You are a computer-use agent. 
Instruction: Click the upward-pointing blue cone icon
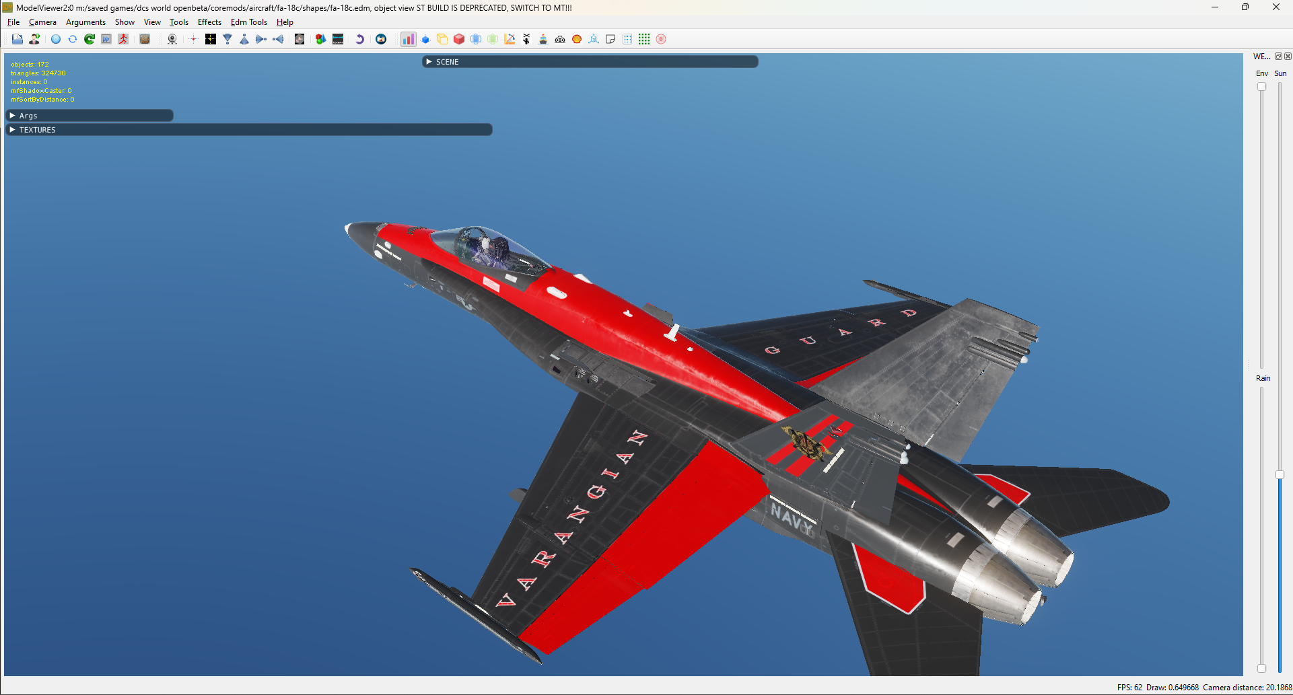[x=244, y=39]
